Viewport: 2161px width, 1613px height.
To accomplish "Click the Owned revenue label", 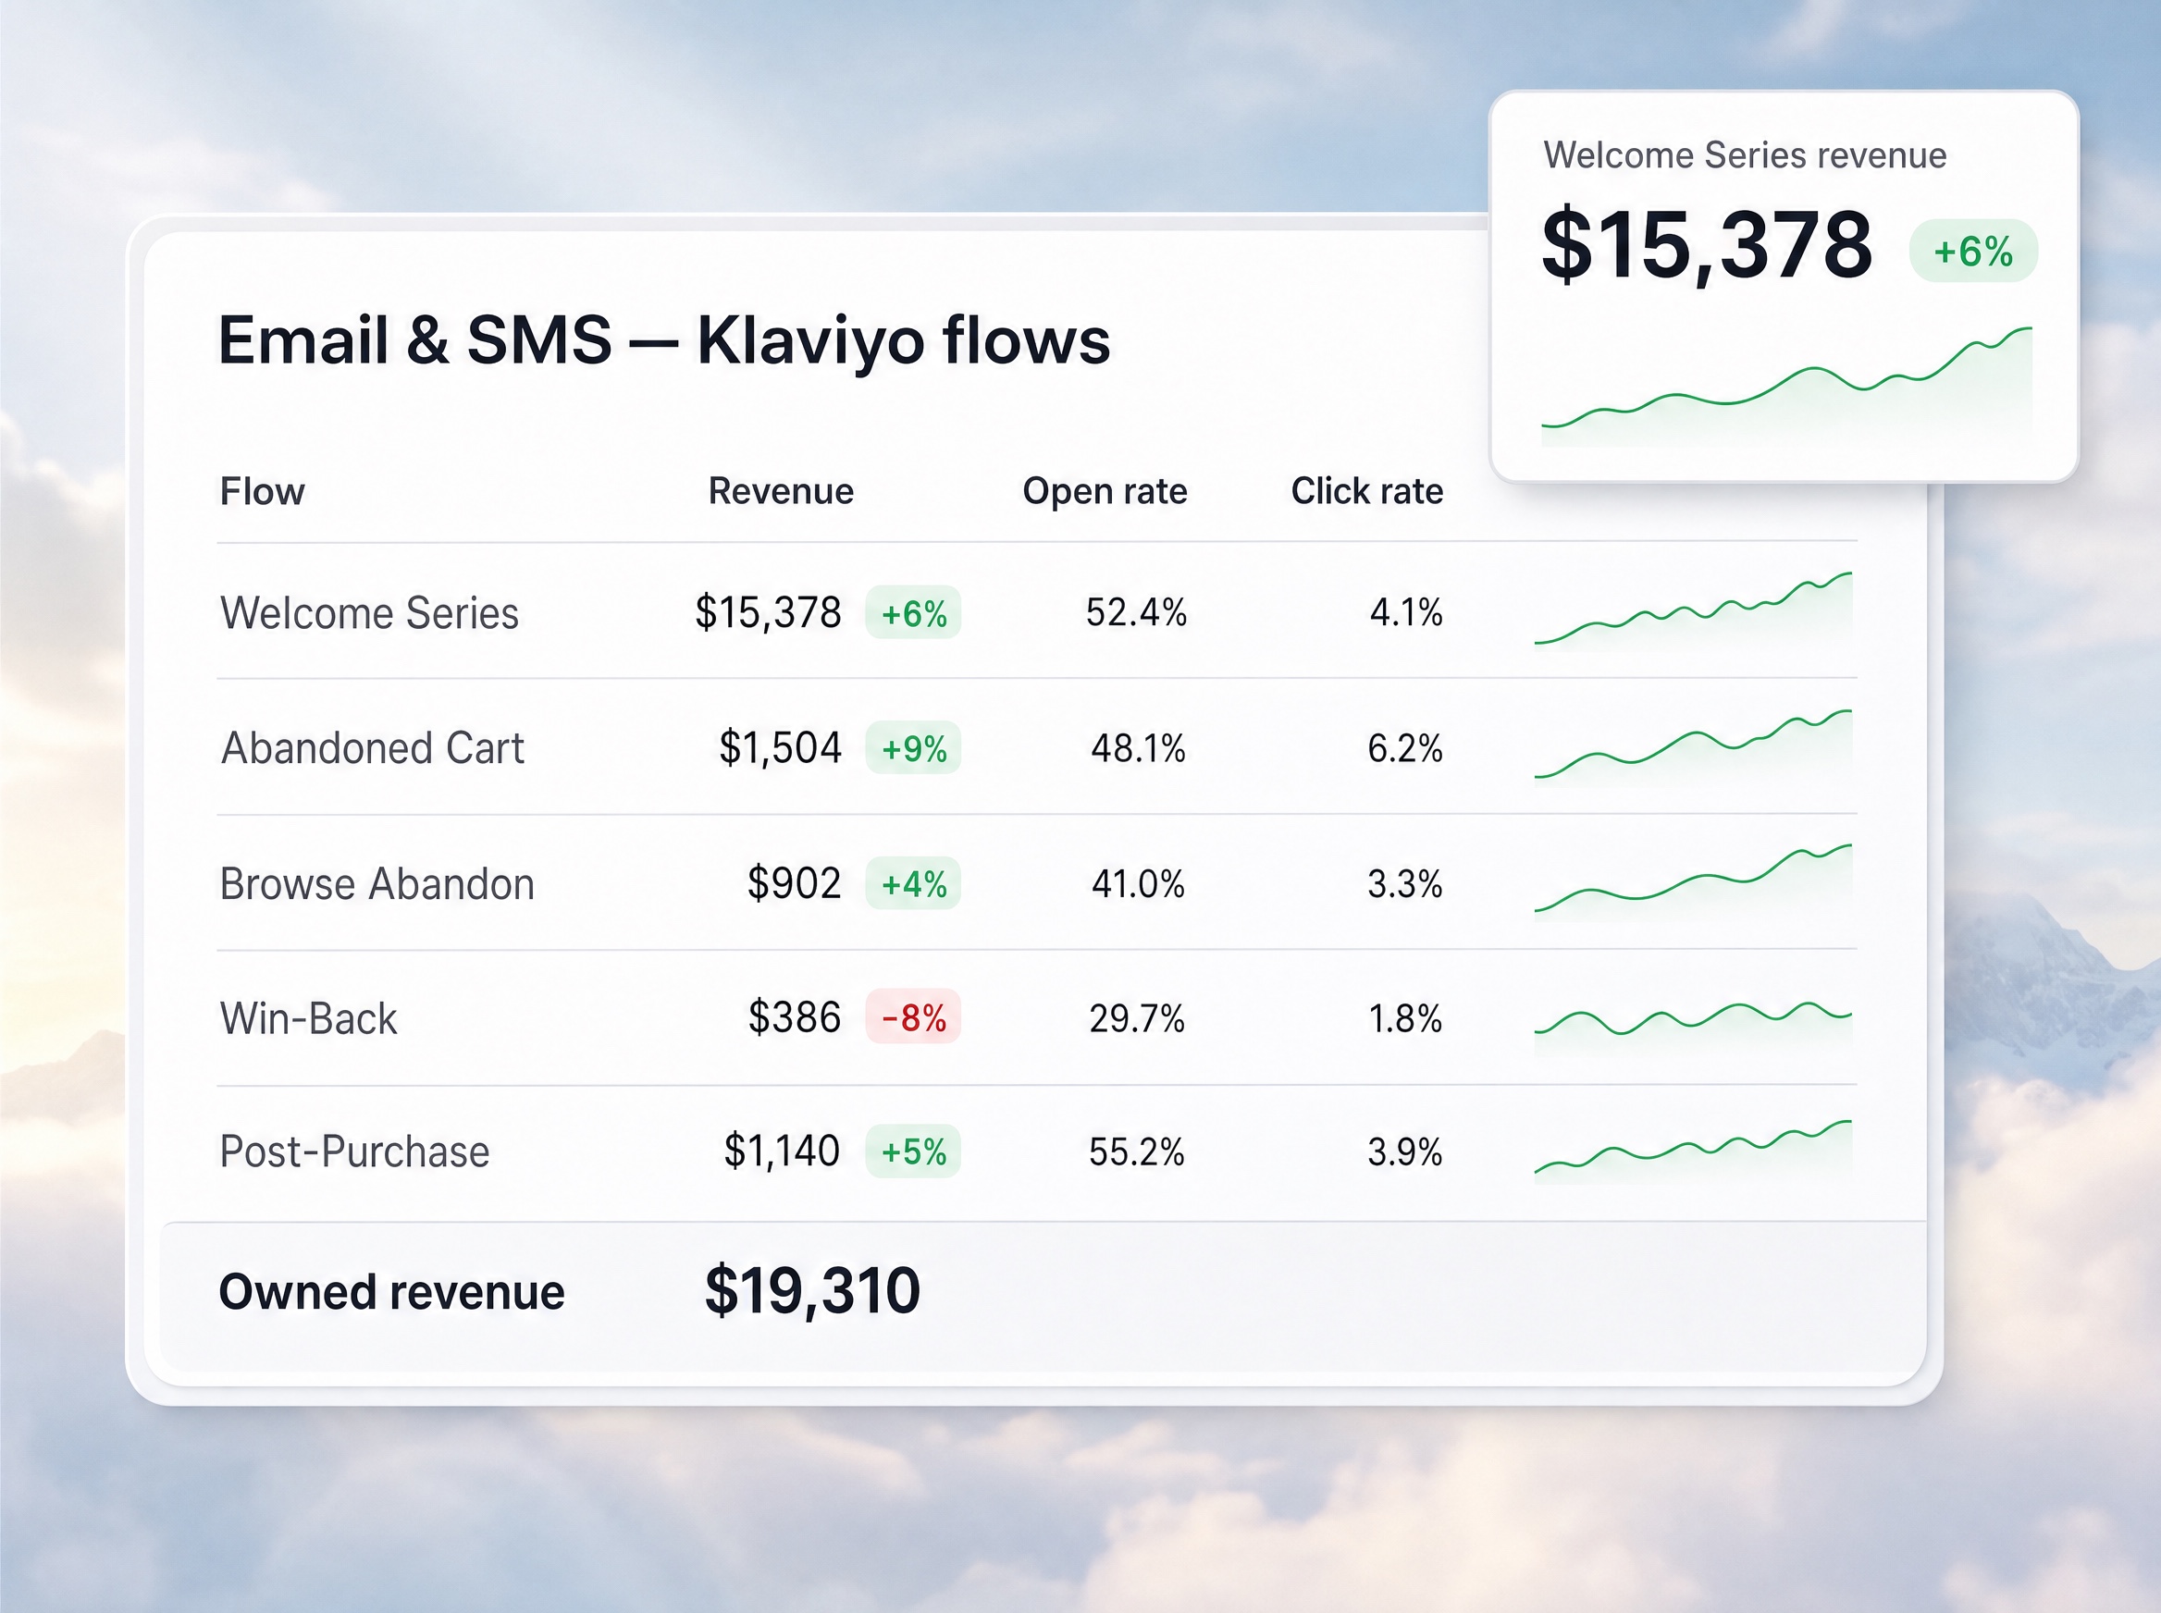I will point(391,1292).
